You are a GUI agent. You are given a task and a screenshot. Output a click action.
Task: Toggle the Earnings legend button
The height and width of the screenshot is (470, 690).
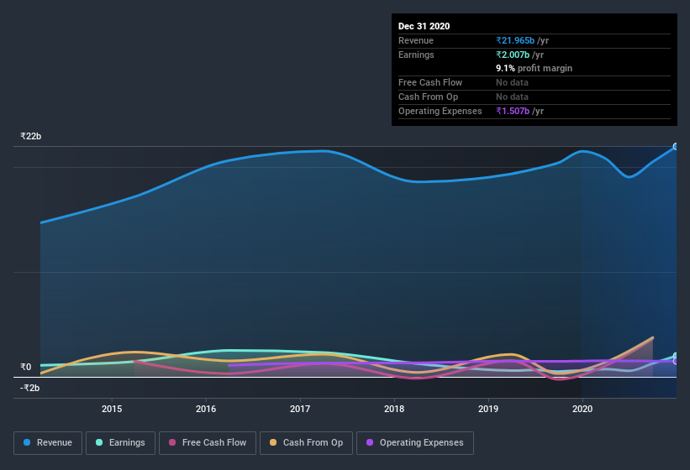120,443
